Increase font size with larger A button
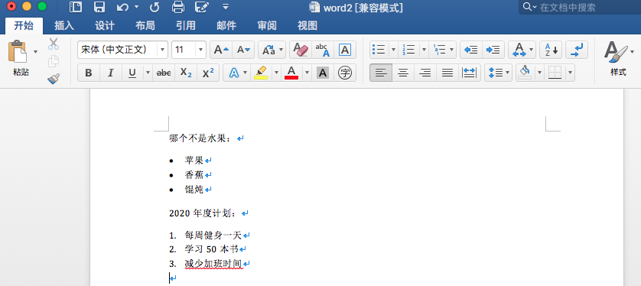Image resolution: width=641 pixels, height=286 pixels. pos(221,50)
